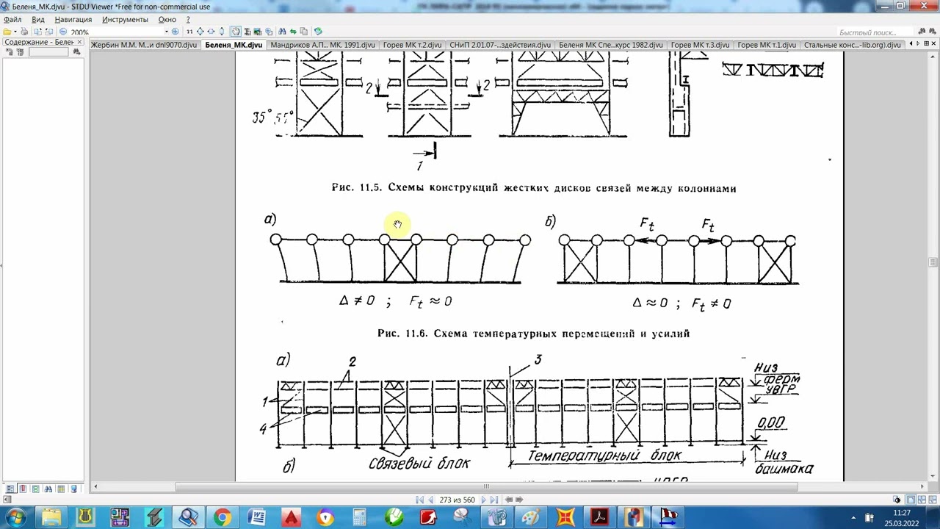Click the binoculars search icon in toolbar
This screenshot has width=940, height=529.
[283, 32]
